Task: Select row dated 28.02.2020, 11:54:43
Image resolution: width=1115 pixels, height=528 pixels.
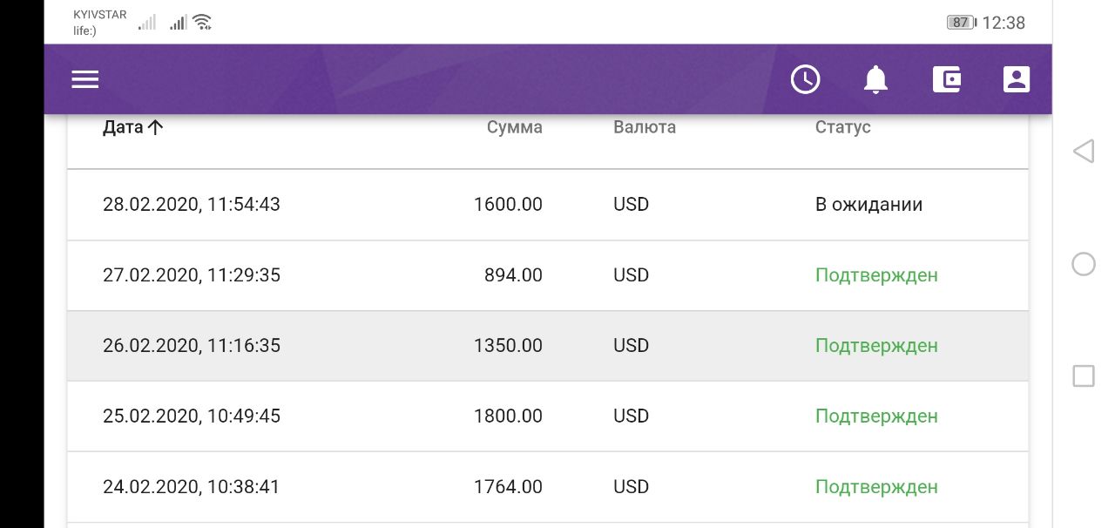Action: point(192,205)
